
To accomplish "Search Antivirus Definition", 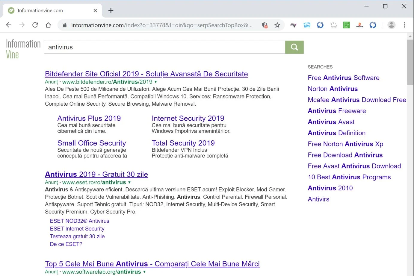I will tap(337, 133).
